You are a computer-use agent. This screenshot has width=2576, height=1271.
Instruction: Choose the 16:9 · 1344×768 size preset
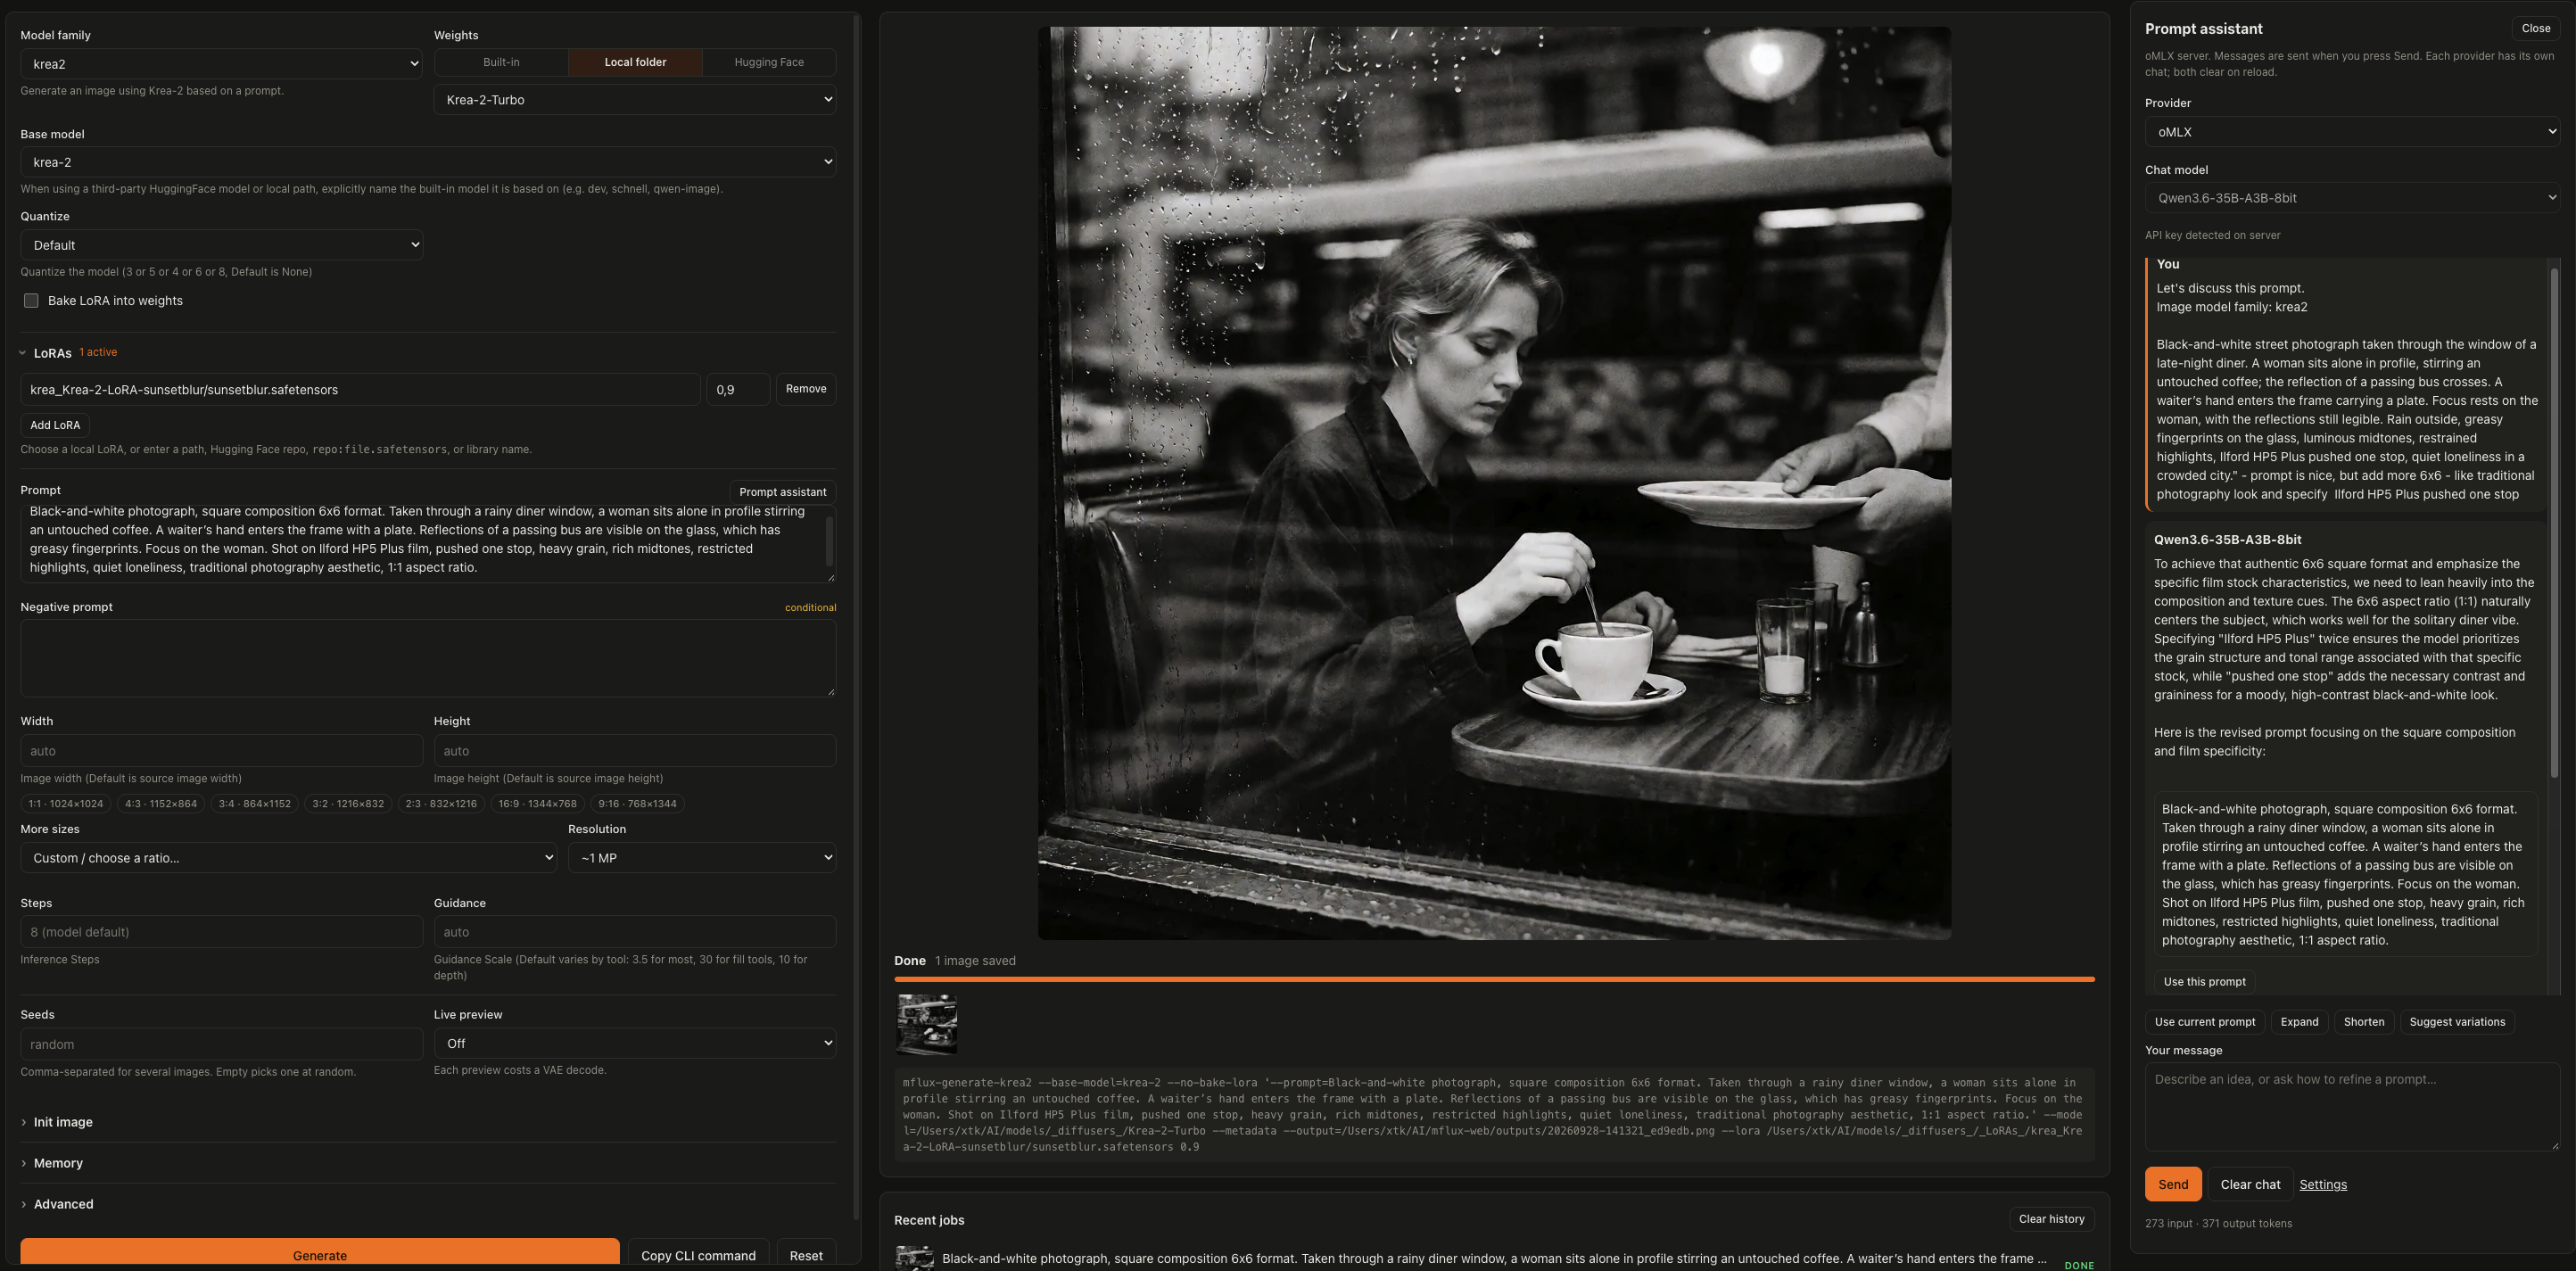537,804
